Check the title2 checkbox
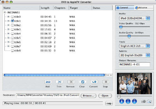 point(12,25)
